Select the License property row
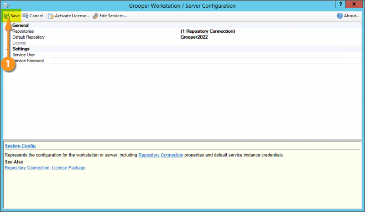The width and height of the screenshot is (365, 212). 19,43
